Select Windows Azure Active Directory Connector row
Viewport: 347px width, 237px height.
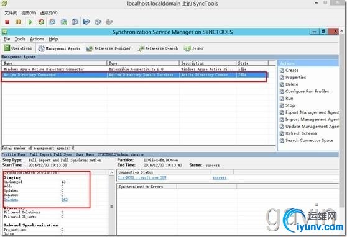click(x=135, y=69)
